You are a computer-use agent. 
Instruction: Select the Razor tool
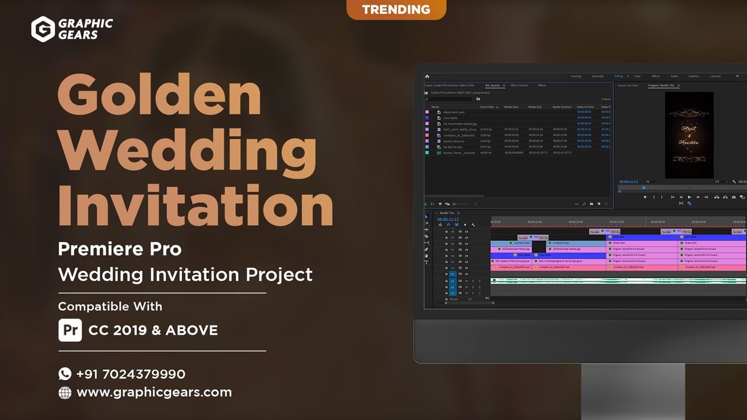pyautogui.click(x=427, y=236)
